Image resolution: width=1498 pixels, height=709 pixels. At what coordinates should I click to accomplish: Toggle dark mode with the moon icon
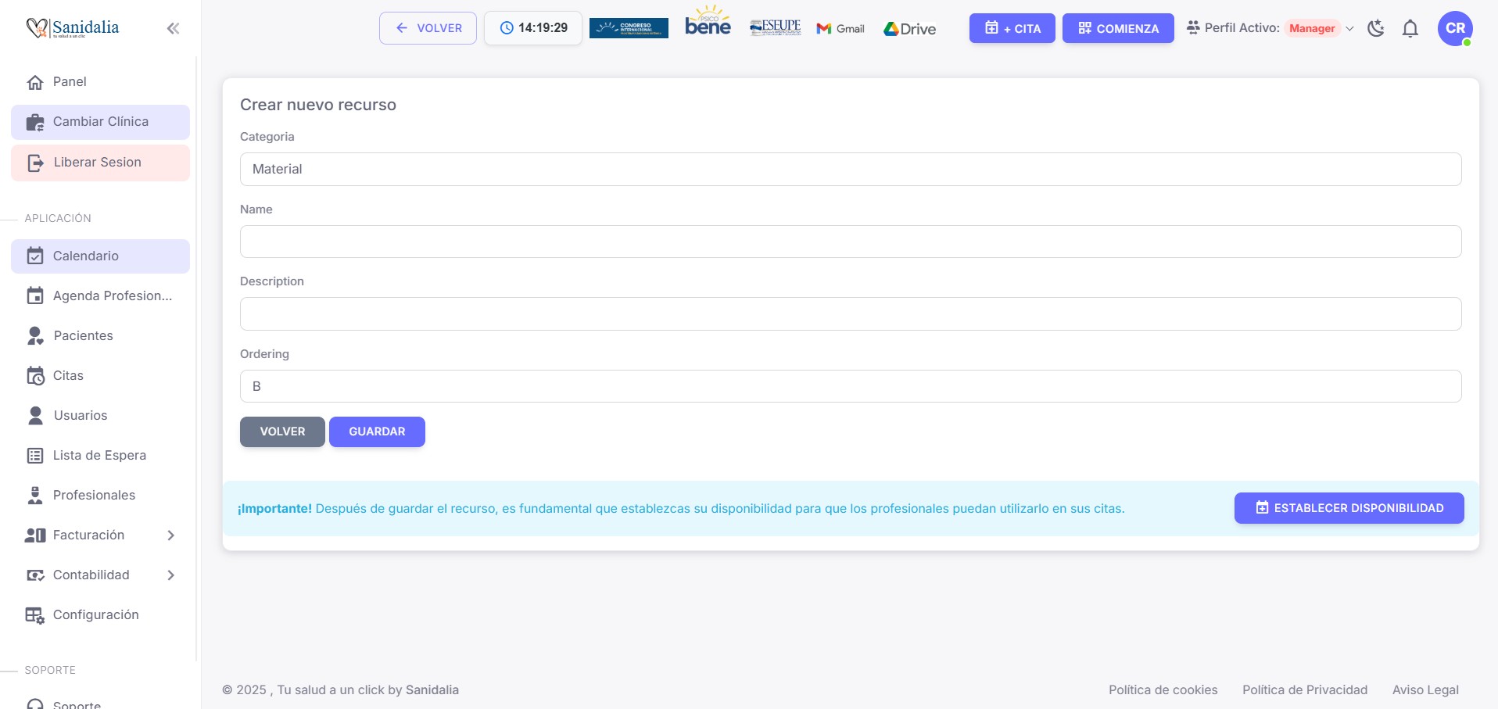[1376, 28]
